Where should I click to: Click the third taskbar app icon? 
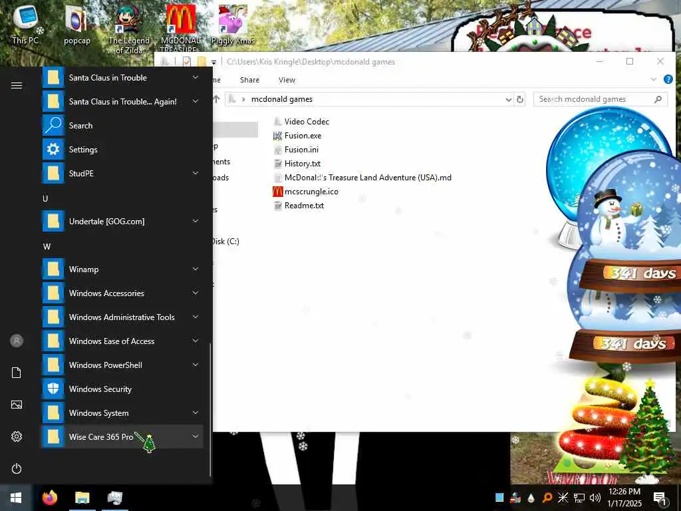(x=115, y=498)
